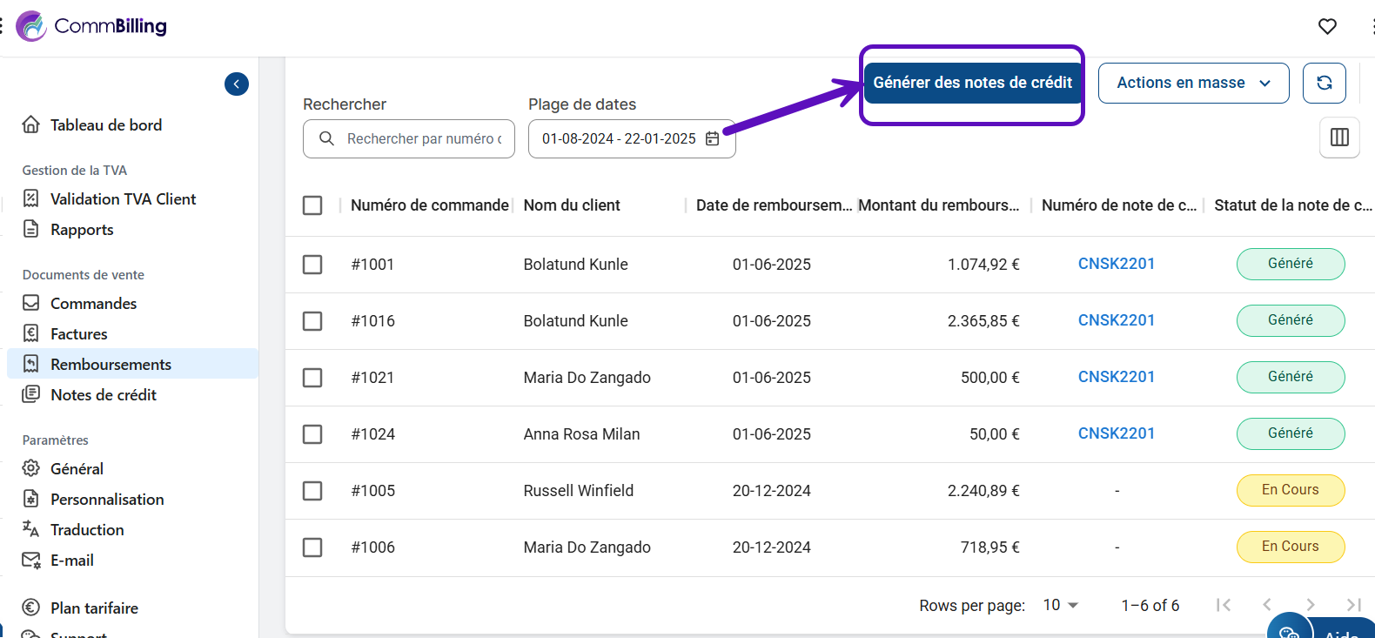
Task: Collapse the sidebar with the chevron button
Action: (x=237, y=84)
